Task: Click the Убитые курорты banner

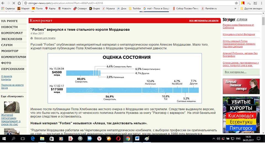Action: click(x=241, y=115)
